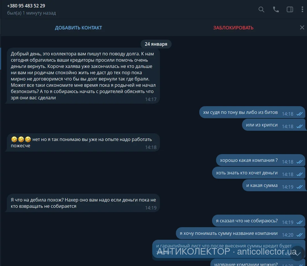Select the long collector message sent at 14:17
This screenshot has height=266, width=307.
click(83, 76)
